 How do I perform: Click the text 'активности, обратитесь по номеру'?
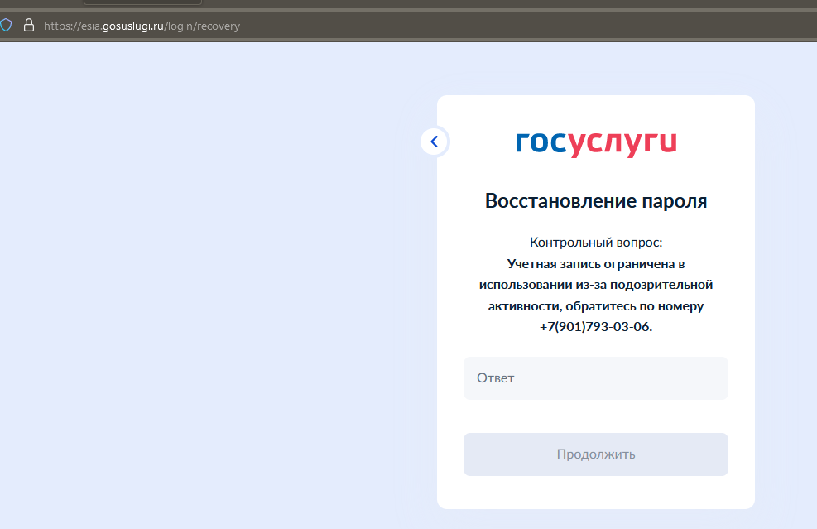tap(595, 306)
